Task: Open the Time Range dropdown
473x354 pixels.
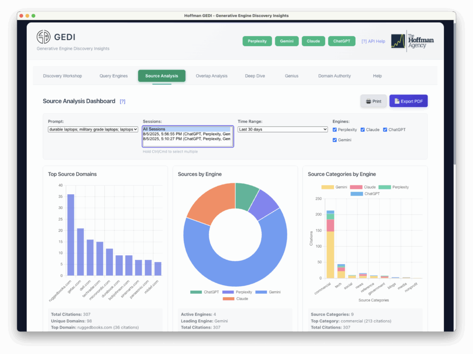Action: 282,129
